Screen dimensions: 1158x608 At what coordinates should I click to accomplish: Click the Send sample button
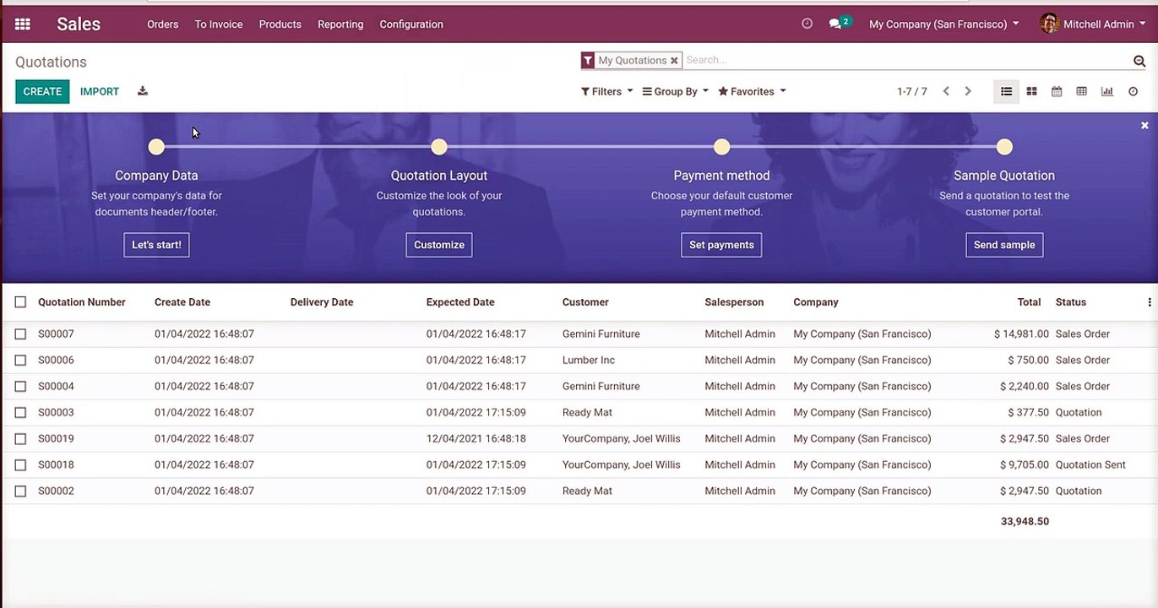pyautogui.click(x=1004, y=245)
